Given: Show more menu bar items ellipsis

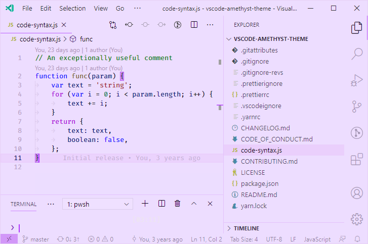Looking at the screenshot, I should (137, 9).
